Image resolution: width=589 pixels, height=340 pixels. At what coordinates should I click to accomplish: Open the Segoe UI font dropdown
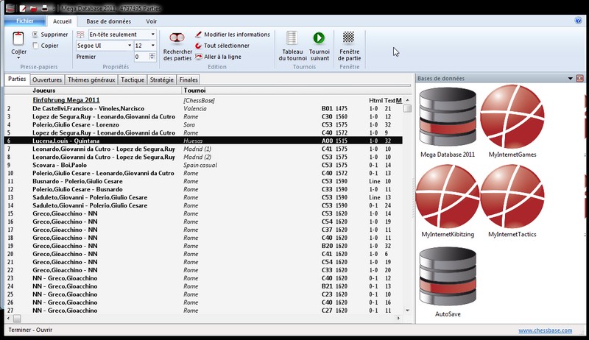click(128, 46)
